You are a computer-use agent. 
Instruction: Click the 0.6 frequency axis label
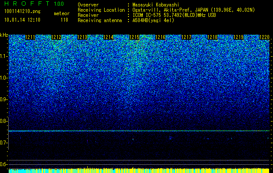point(3,164)
